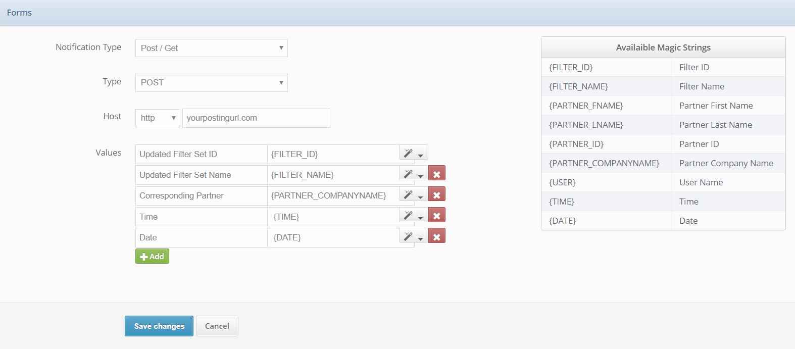
Task: Select {PARTNER_FNAME} magic string row
Action: tap(663, 106)
